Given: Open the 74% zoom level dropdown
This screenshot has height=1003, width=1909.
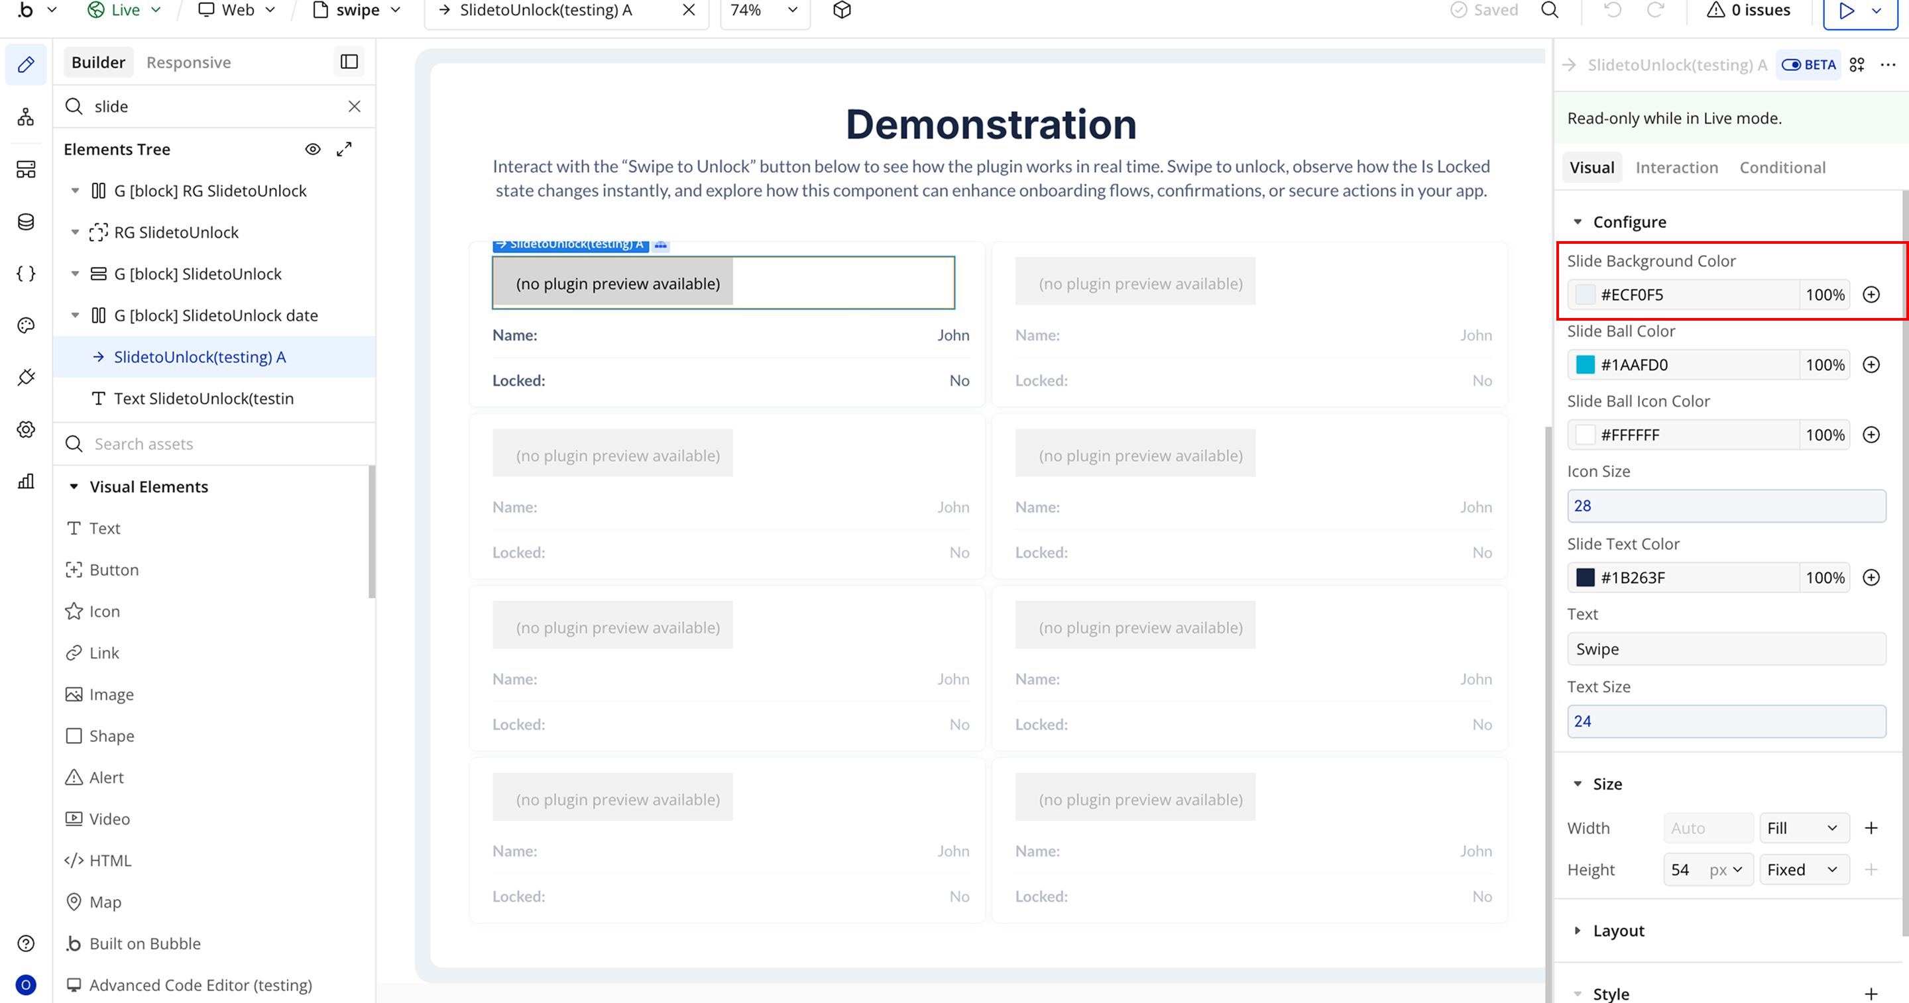Looking at the screenshot, I should click(x=764, y=11).
